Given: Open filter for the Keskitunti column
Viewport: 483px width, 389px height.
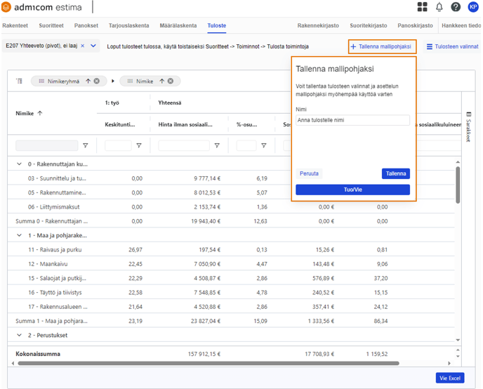Looking at the screenshot, I should tap(139, 145).
